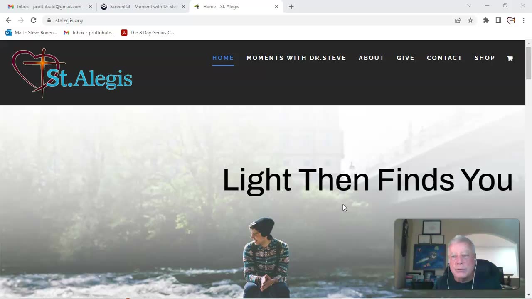View site information via the lock icon
532x299 pixels.
point(49,20)
